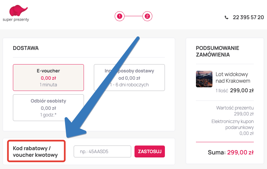267x169 pixels.
Task: Choose Inne sposoby dostawy delivery option
Action: [129, 77]
